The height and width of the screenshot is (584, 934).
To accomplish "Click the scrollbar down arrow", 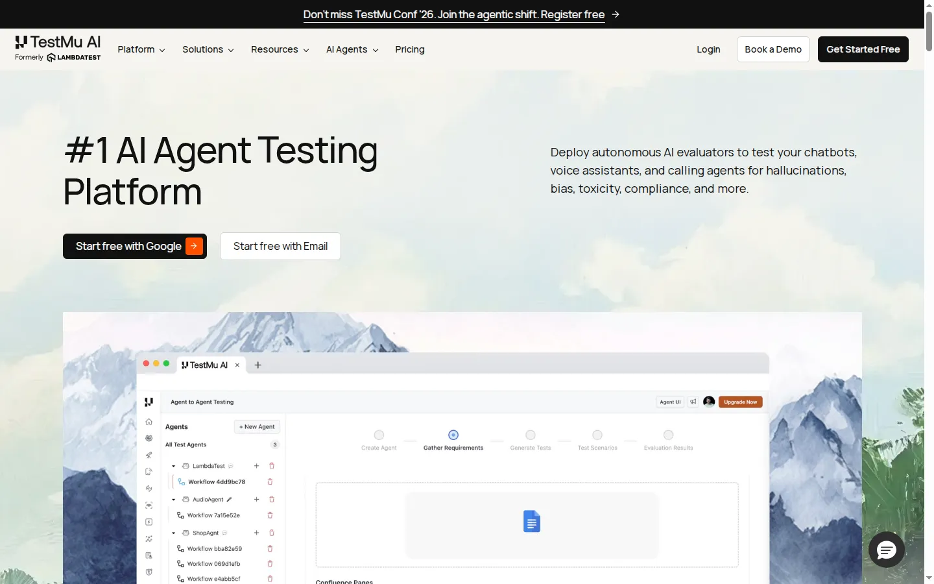I will [x=929, y=578].
